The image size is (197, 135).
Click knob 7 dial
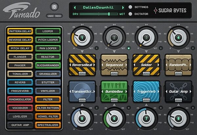point(146,118)
